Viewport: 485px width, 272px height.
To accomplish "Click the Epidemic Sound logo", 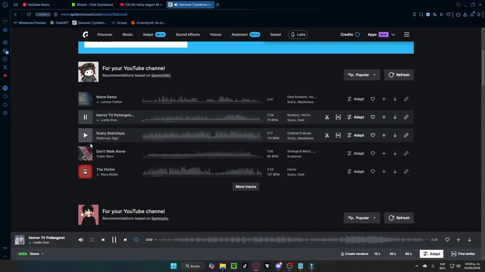I will coord(86,34).
